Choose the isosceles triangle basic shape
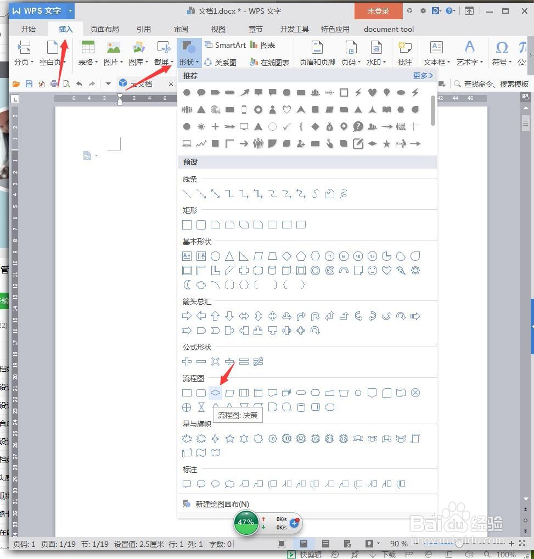Screen dimensions: 534x559 tap(230, 256)
